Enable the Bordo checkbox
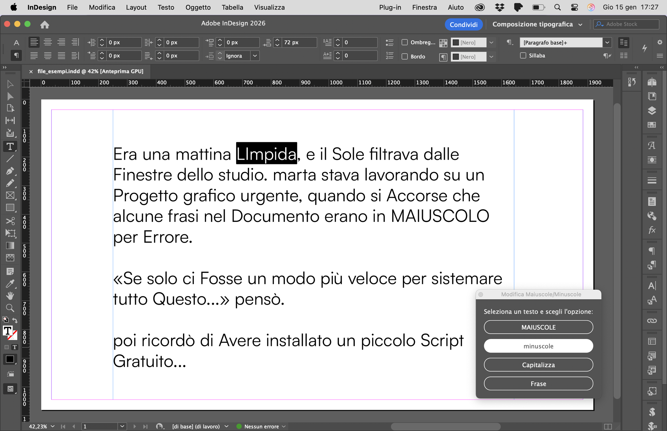 (x=404, y=57)
